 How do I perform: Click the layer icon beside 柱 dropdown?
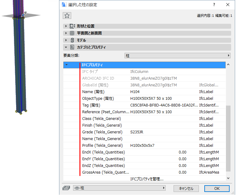(x=66, y=188)
